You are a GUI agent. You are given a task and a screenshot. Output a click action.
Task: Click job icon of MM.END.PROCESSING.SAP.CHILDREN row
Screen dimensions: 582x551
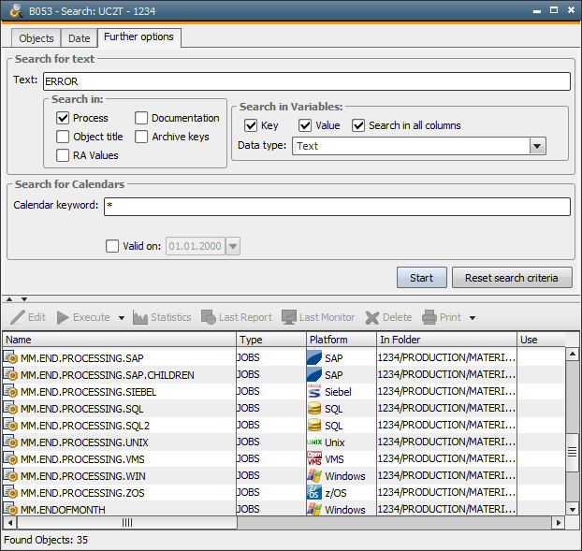click(11, 374)
